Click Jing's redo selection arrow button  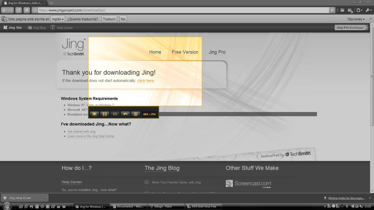point(125,114)
